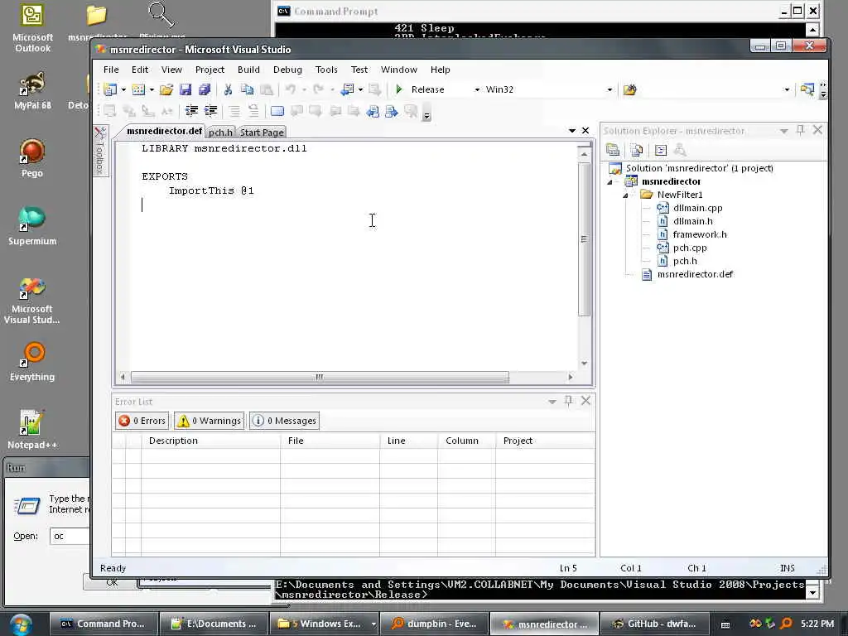Screen dimensions: 848x636
Task: Toggle bookmark on current line icon
Action: (277, 112)
